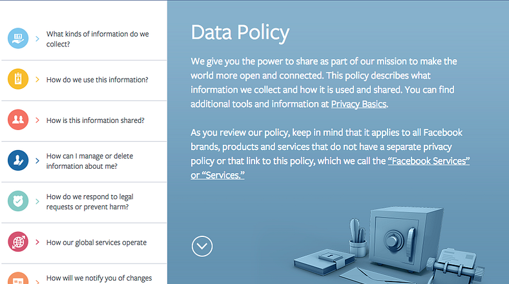This screenshot has width=509, height=284.
Task: Expand chevron beside 'What kinds of information'
Action: point(38,39)
